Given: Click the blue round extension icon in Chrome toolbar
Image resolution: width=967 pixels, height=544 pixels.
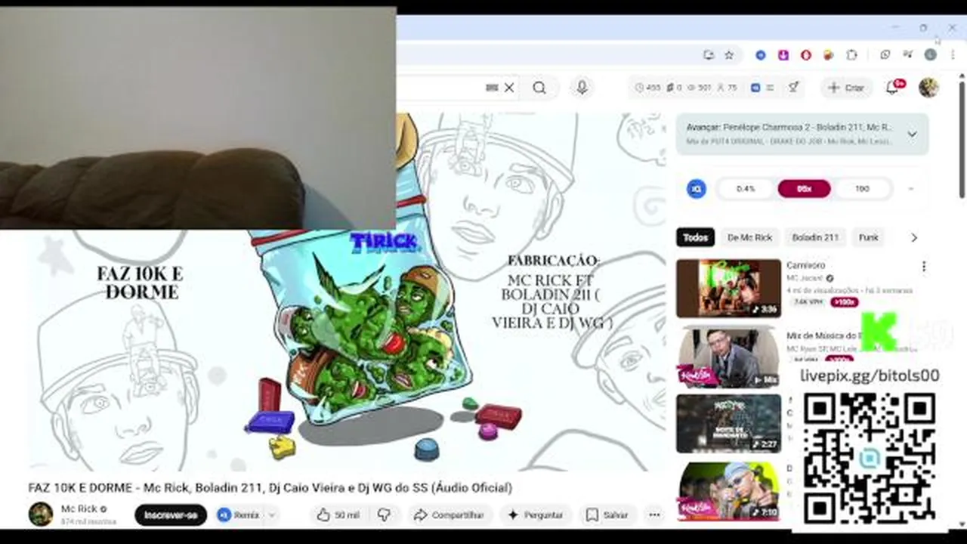Looking at the screenshot, I should pyautogui.click(x=761, y=54).
